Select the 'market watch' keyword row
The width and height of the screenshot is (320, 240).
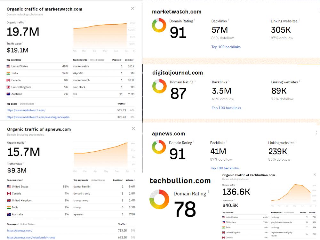tap(104, 80)
